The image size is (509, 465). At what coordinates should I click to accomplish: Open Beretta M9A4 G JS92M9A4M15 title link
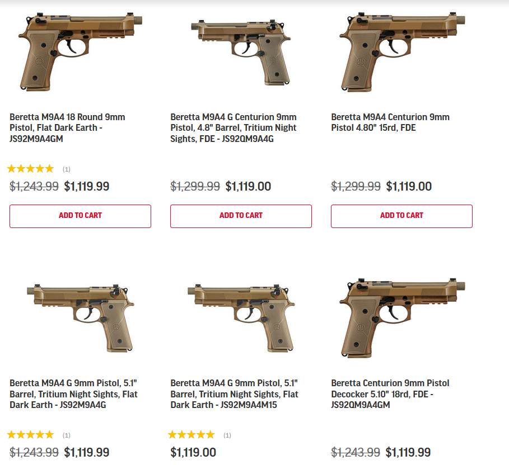[x=235, y=393]
